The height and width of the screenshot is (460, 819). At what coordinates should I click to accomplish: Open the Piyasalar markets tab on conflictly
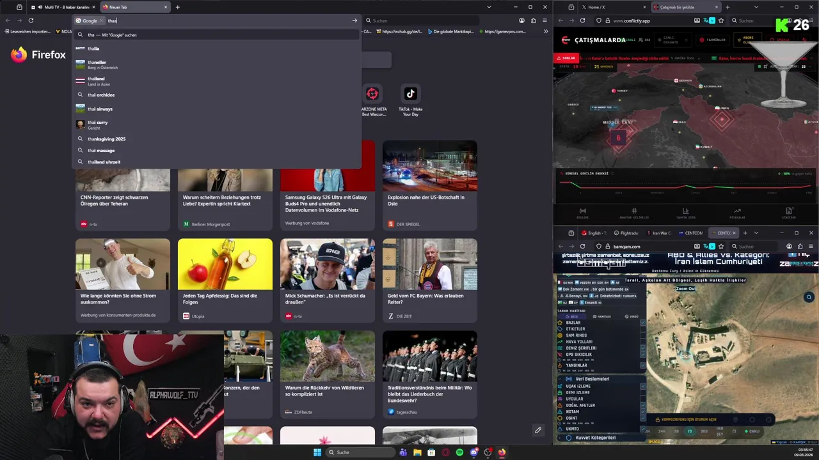(737, 213)
